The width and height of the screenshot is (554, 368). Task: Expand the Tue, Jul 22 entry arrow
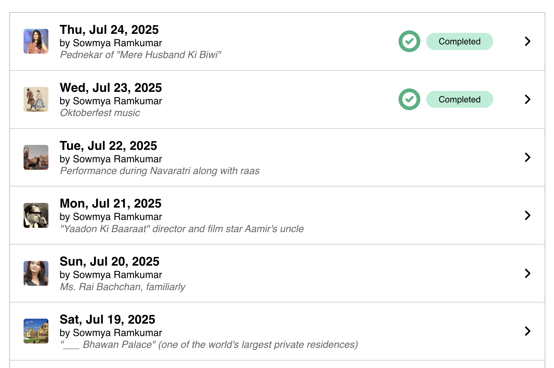(x=527, y=157)
